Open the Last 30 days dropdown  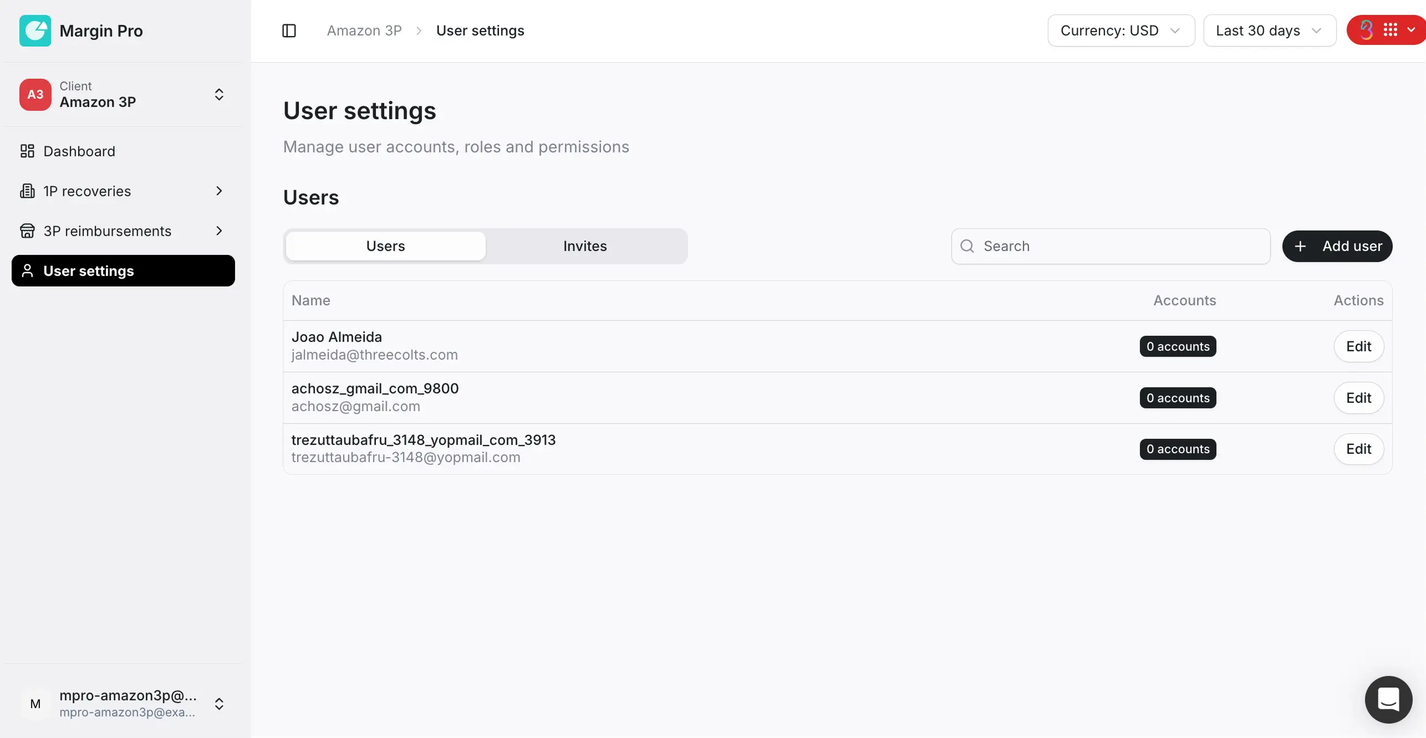pyautogui.click(x=1269, y=30)
